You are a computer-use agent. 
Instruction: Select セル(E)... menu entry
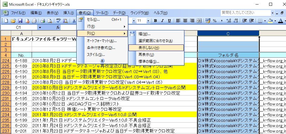click(x=102, y=20)
